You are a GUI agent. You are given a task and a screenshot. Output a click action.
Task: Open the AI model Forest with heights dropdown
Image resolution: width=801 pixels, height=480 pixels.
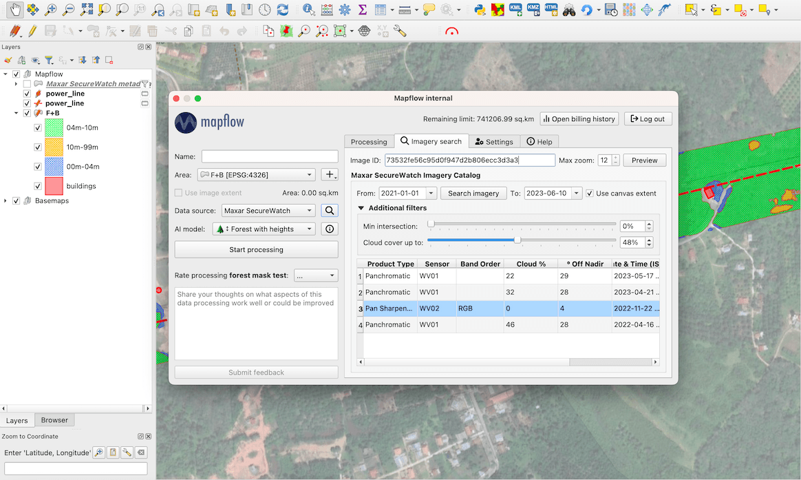coord(264,229)
